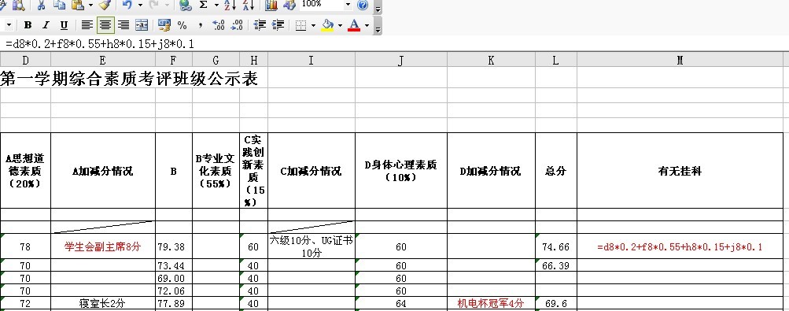This screenshot has width=789, height=311.
Task: Select header cell D身体心理素质(10%)
Action: click(x=401, y=171)
